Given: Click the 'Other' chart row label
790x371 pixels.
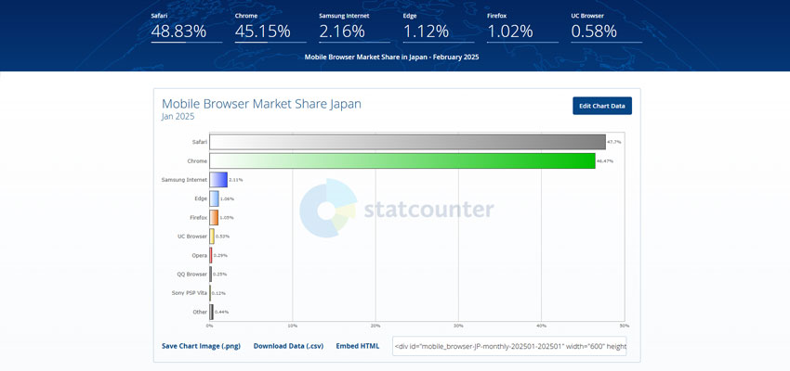Looking at the screenshot, I should (200, 312).
